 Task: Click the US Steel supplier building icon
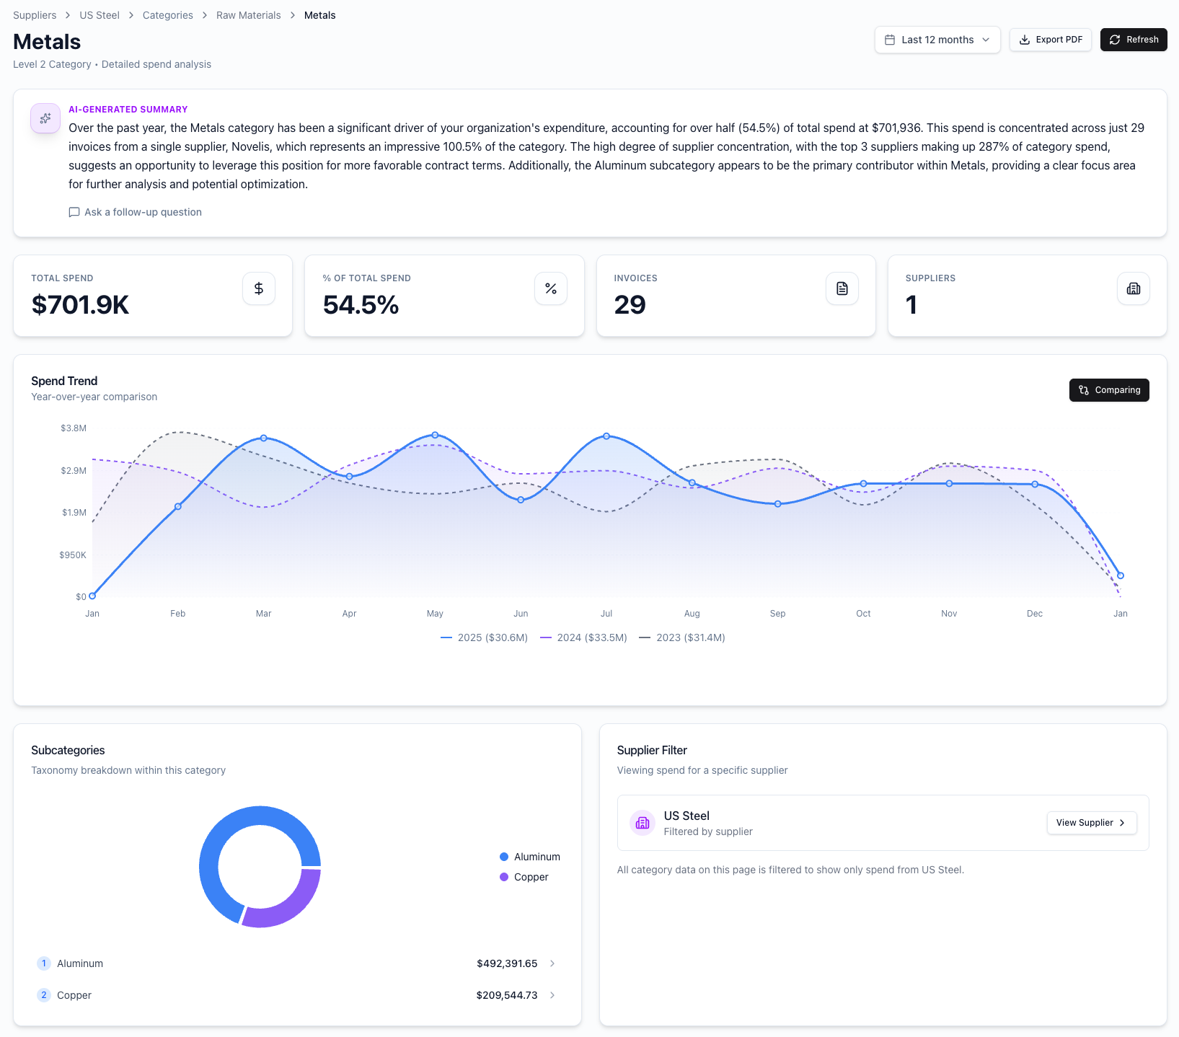(x=643, y=823)
